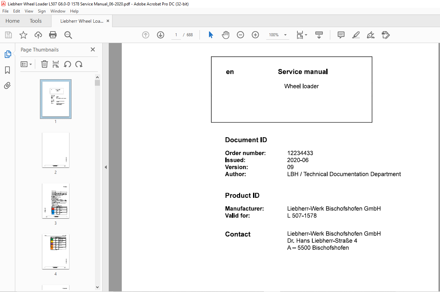Collapse the navigation pane arrow
Image resolution: width=440 pixels, height=292 pixels.
106,167
